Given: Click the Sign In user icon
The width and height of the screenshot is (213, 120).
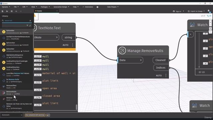Looking at the screenshot, I should [x=174, y=11].
